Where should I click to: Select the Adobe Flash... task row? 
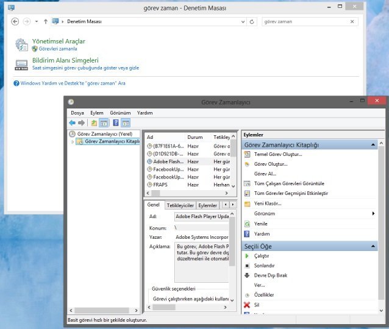(x=188, y=161)
